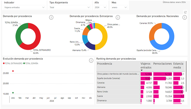The height and width of the screenshot is (109, 191).
Task: Open info icon for Demanda por procedencia
Action: [51, 17]
